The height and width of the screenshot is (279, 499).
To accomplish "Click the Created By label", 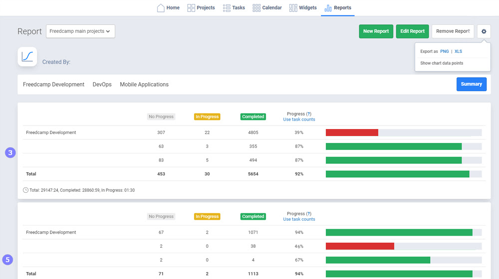I will click(x=56, y=62).
